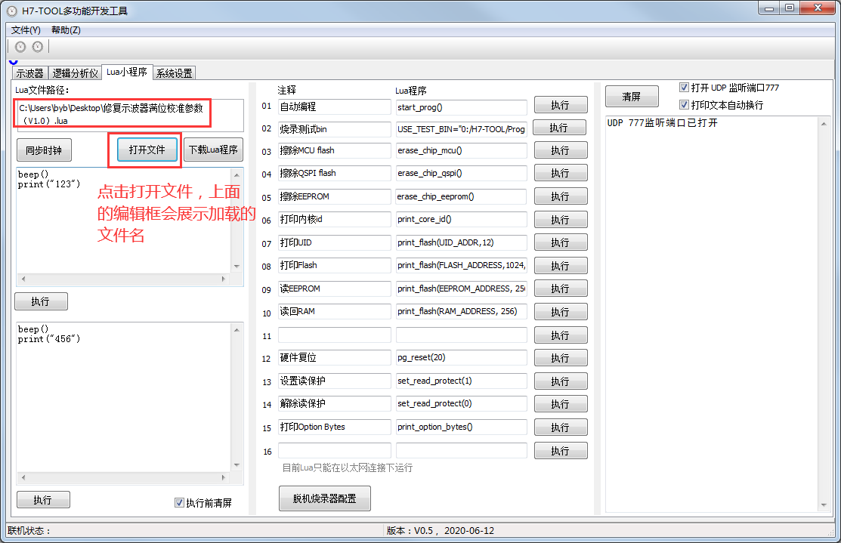Click the empty comment field in row 11
The image size is (841, 543).
point(335,335)
